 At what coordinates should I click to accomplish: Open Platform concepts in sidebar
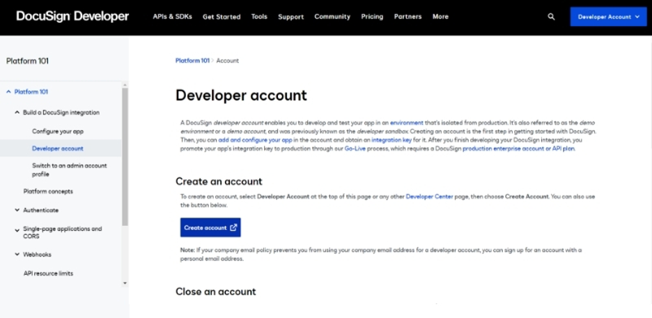point(48,192)
